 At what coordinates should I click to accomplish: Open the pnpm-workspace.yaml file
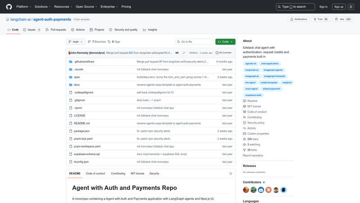coord(87,146)
